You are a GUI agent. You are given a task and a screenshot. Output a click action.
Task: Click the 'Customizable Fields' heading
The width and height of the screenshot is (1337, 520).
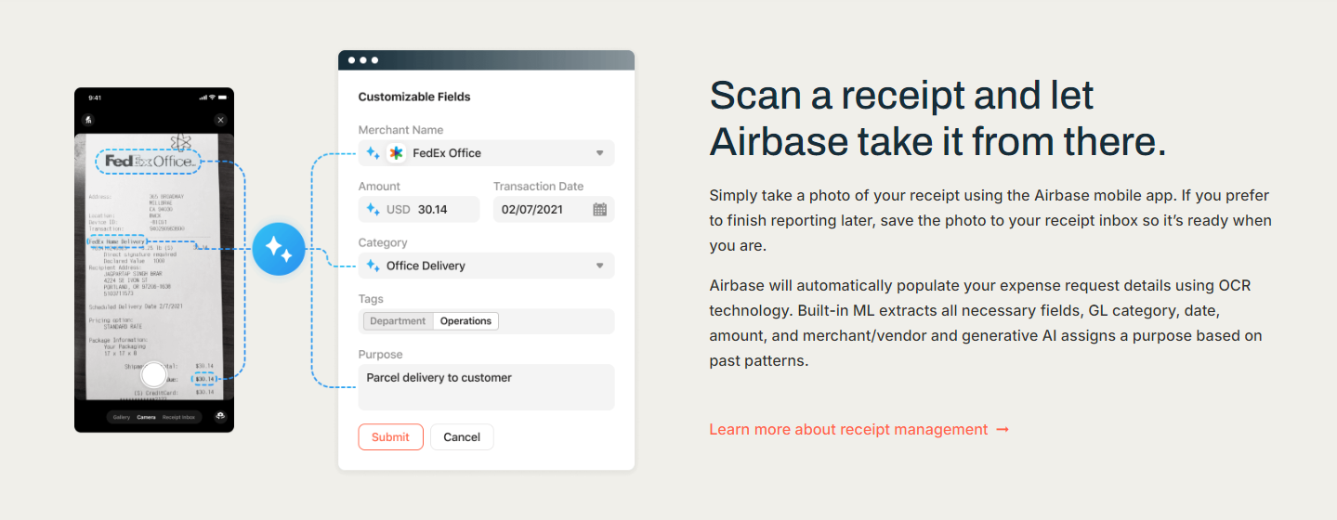414,97
